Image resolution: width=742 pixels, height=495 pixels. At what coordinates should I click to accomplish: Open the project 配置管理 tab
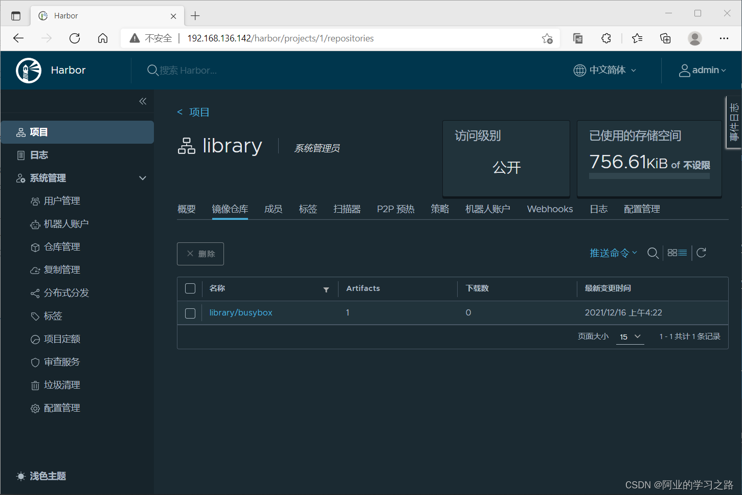tap(642, 209)
